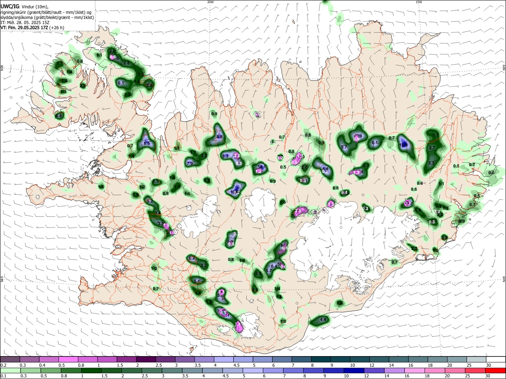Screen dimensions: 506x379
Task: Select the first grey-purple 0.2 swatch in upper legend
Action: point(10,359)
